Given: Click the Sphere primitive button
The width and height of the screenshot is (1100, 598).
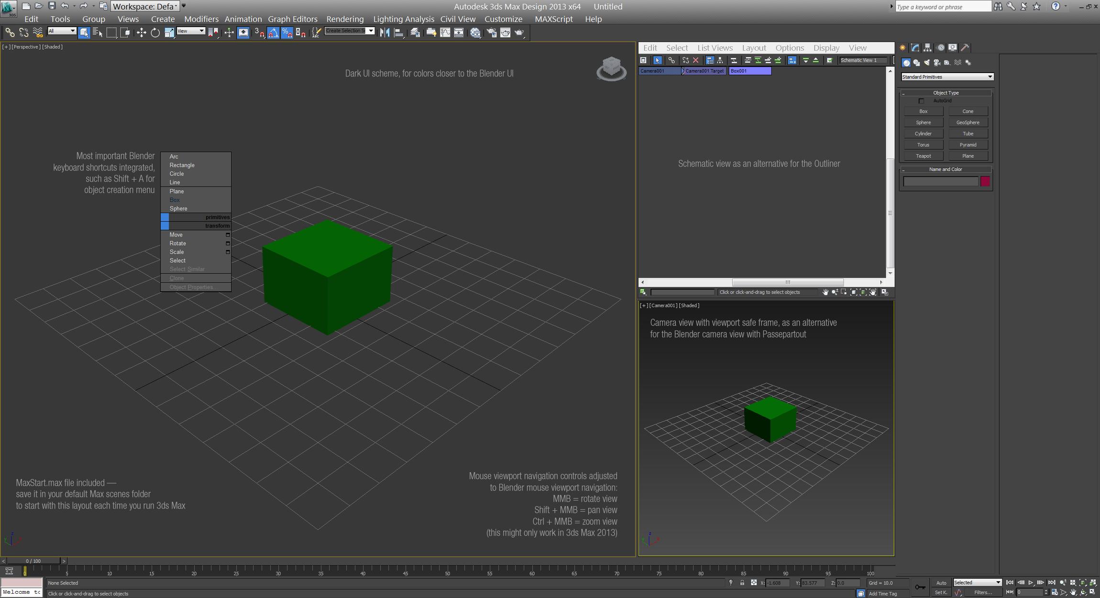Looking at the screenshot, I should (x=923, y=121).
